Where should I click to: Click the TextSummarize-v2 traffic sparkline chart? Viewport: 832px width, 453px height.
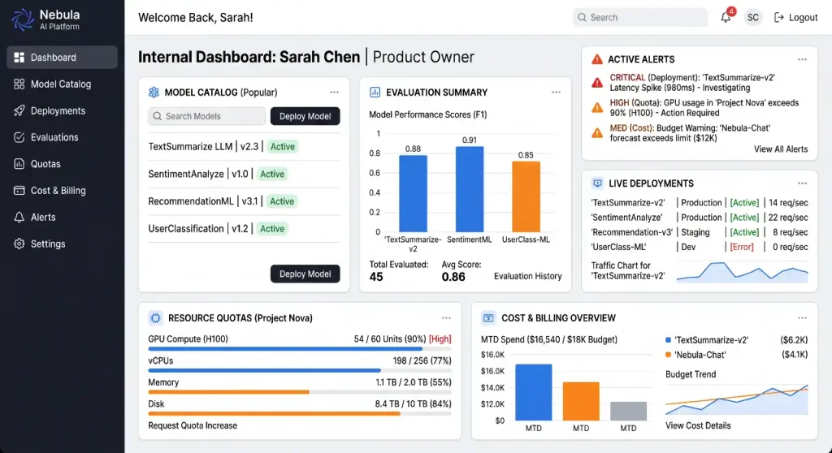(743, 272)
